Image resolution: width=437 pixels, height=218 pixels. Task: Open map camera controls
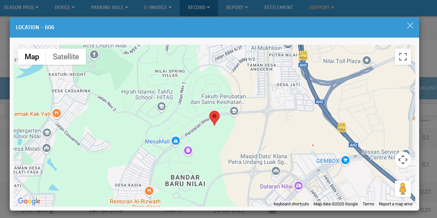403,160
